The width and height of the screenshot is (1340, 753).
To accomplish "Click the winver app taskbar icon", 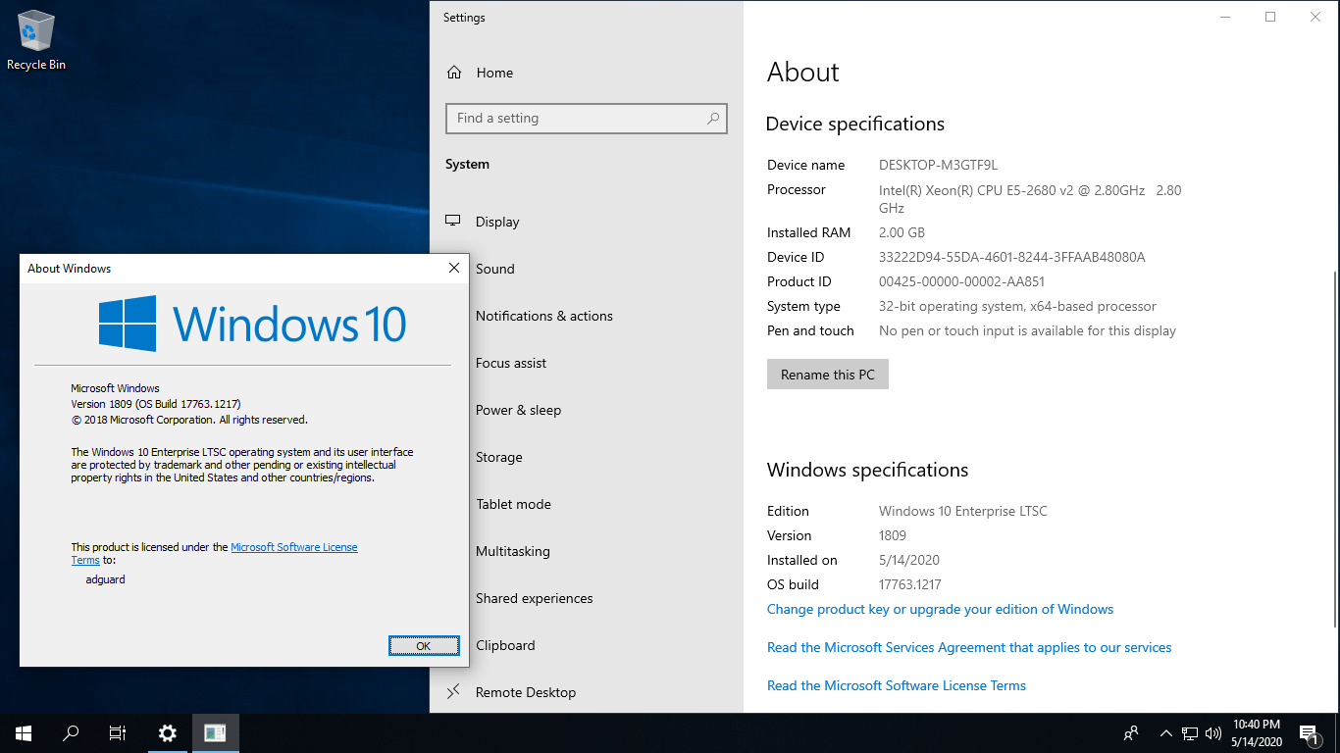I will (215, 732).
